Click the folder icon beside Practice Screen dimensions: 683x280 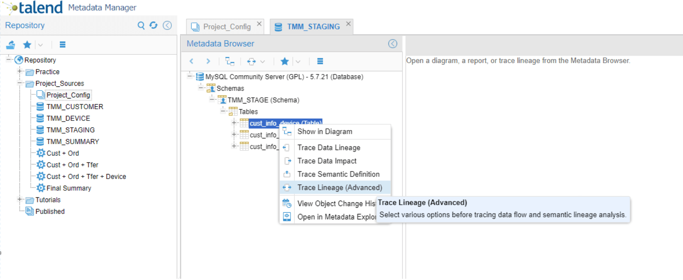[30, 72]
